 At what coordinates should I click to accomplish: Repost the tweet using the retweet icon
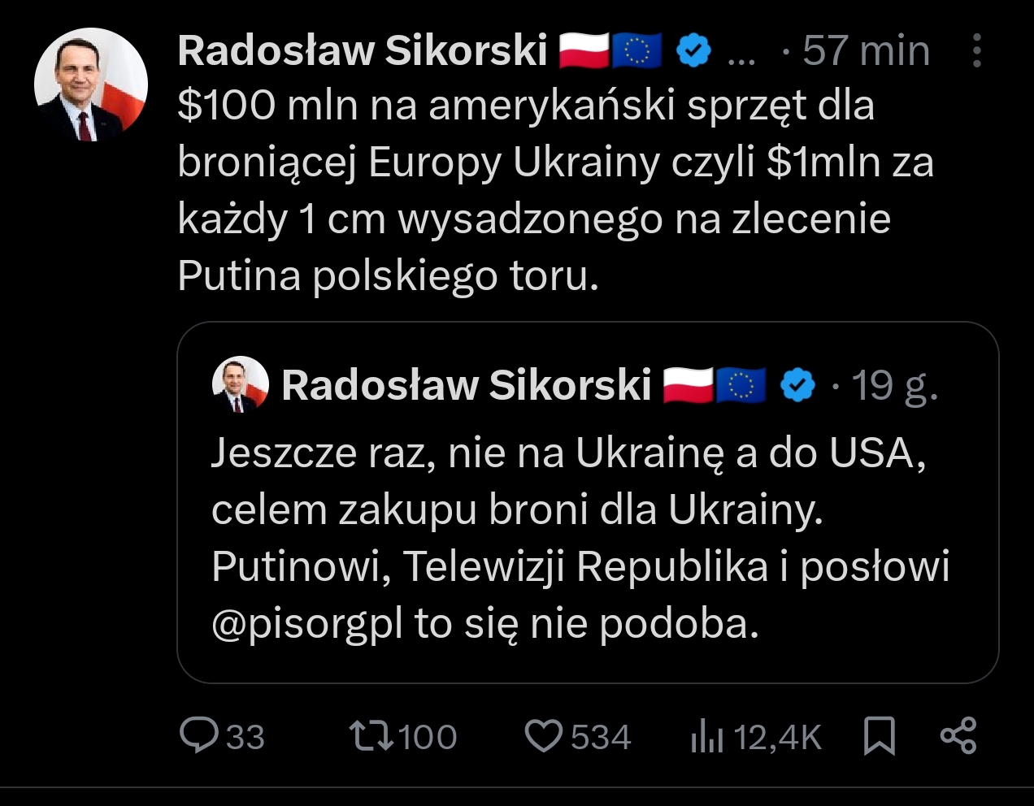point(372,736)
